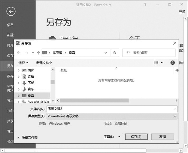Viewport: 188px width, 153px height.
Task: Click the search magnifier icon
Action: coord(128,53)
